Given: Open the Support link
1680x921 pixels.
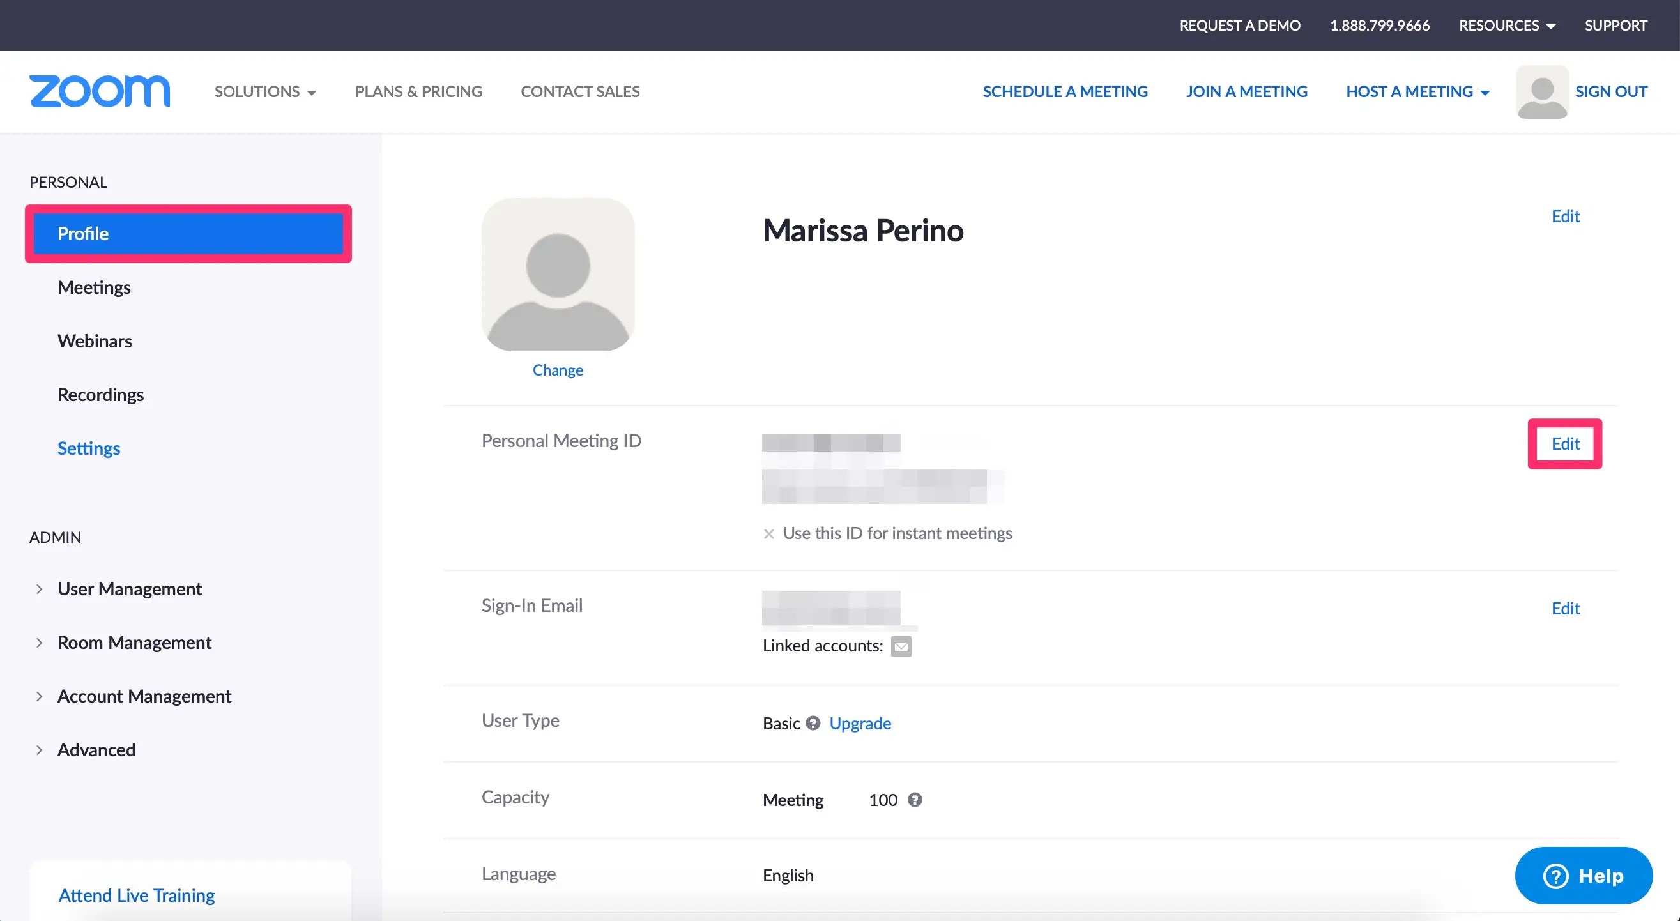Looking at the screenshot, I should [x=1615, y=26].
